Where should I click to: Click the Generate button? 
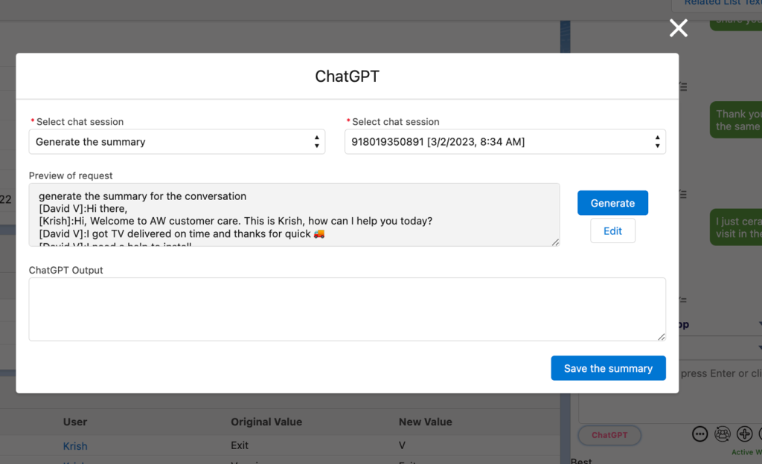point(612,203)
